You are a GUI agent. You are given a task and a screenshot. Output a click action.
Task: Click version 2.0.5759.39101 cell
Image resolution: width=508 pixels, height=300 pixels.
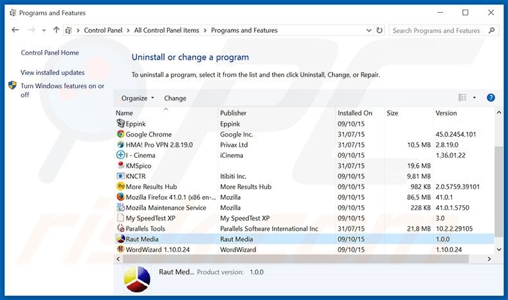[457, 187]
